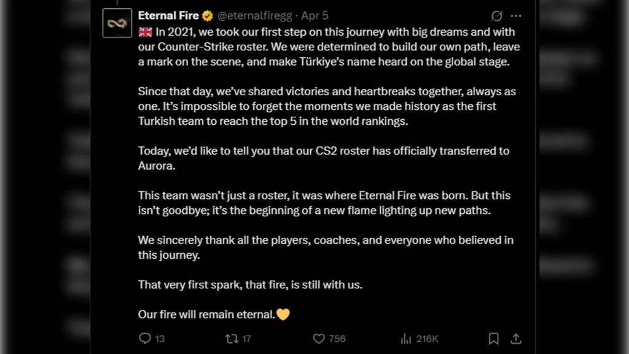Click the 216K views count
The image size is (629, 354).
428,339
